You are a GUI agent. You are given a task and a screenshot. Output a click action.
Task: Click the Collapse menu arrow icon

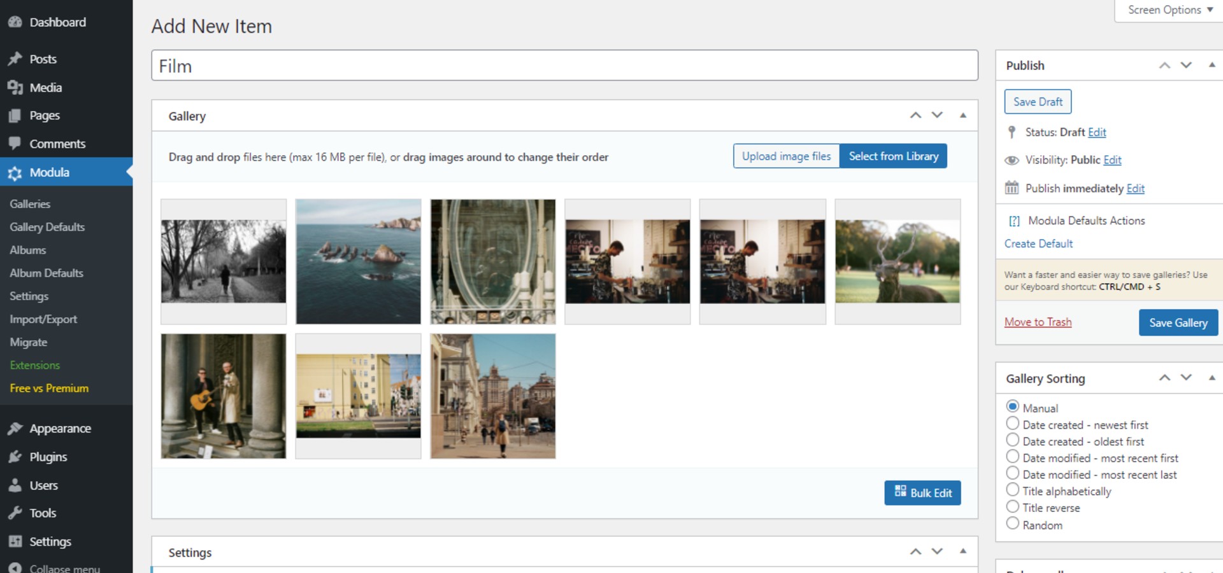15,568
